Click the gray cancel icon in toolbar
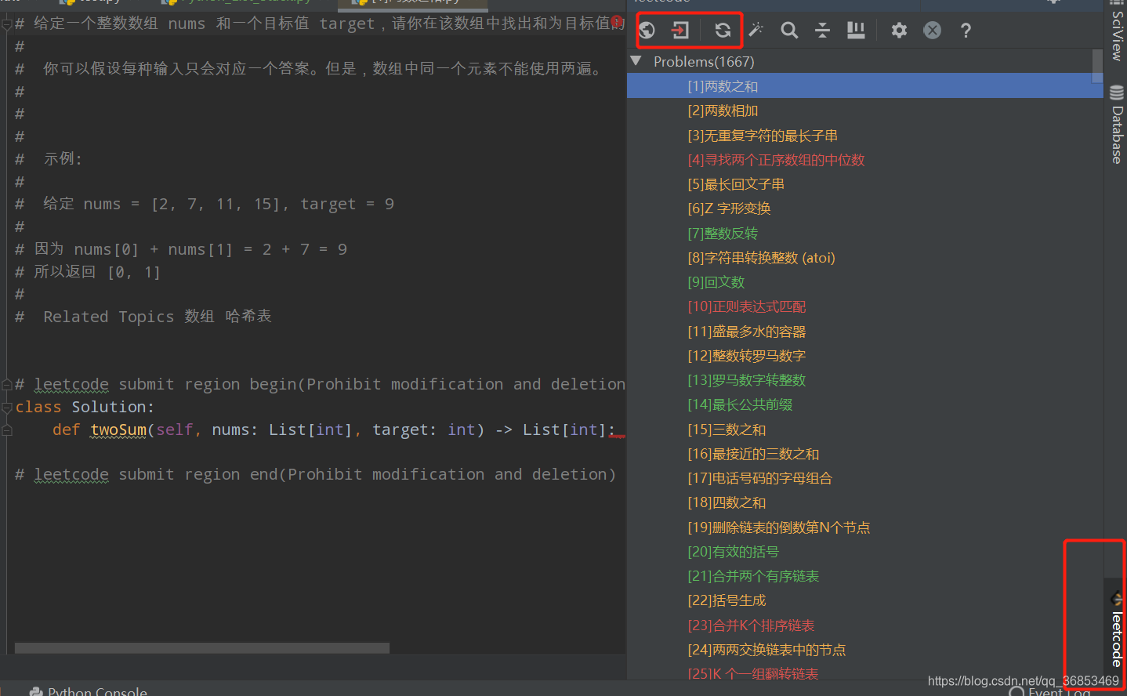 [932, 30]
